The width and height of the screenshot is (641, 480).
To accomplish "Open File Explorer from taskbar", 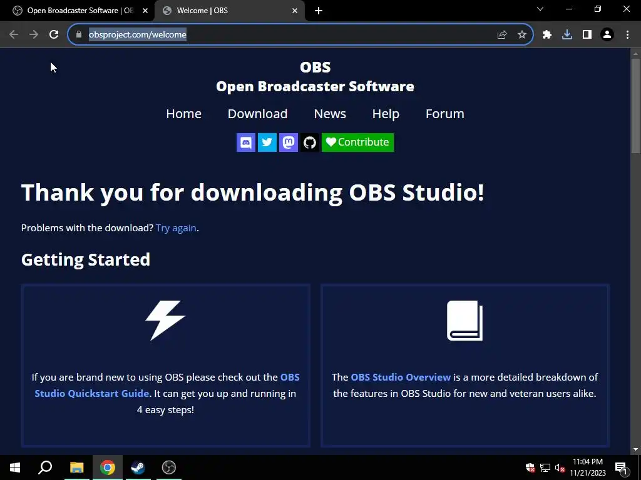I will pos(76,467).
